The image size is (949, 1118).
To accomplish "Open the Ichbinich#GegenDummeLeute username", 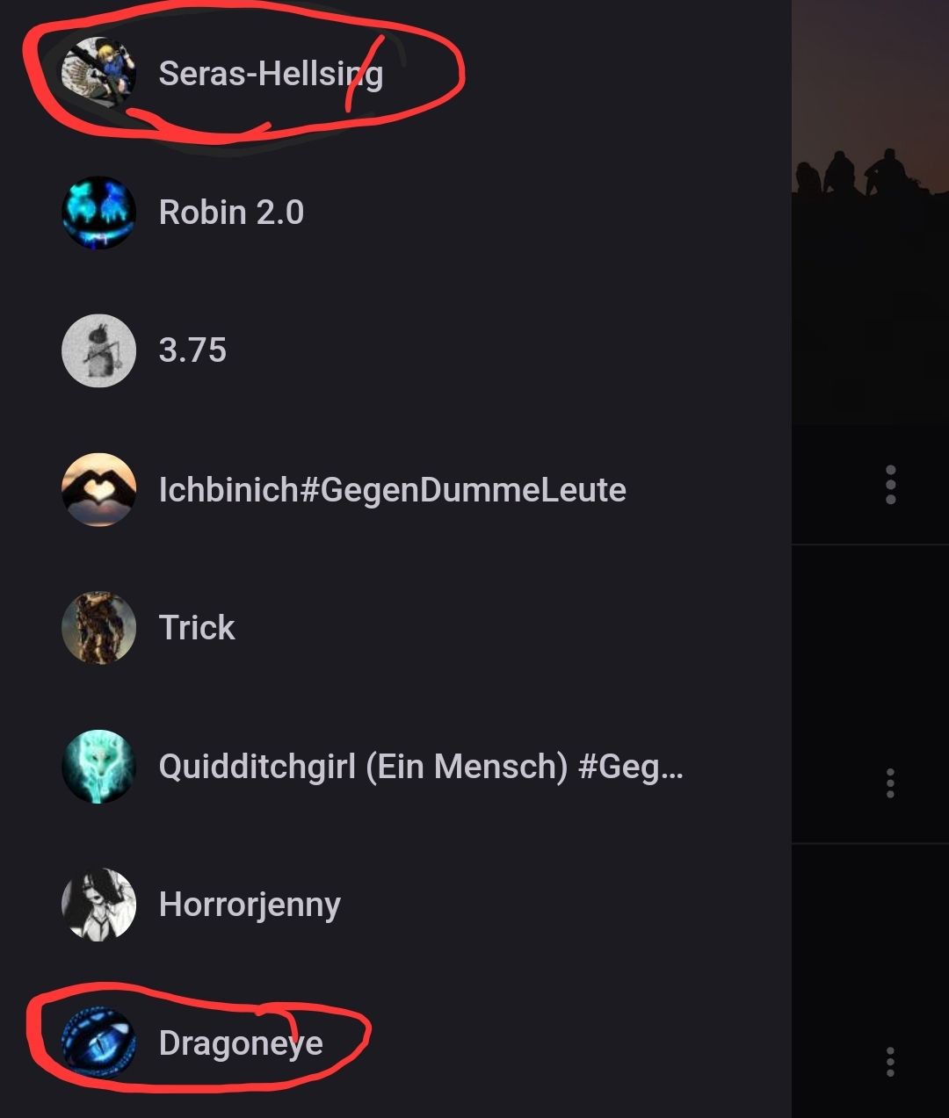I will pyautogui.click(x=392, y=489).
